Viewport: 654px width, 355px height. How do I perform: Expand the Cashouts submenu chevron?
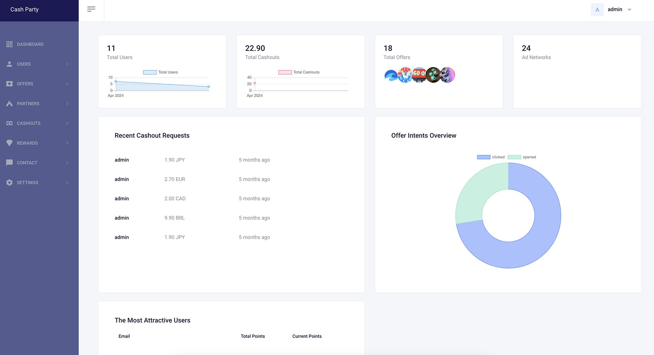[x=67, y=123]
